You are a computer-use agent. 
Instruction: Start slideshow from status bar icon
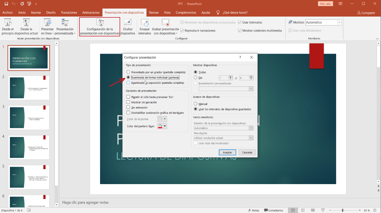pos(323,210)
